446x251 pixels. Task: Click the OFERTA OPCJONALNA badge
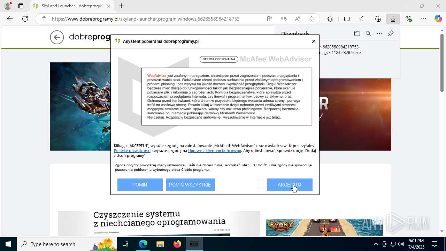pos(219,59)
